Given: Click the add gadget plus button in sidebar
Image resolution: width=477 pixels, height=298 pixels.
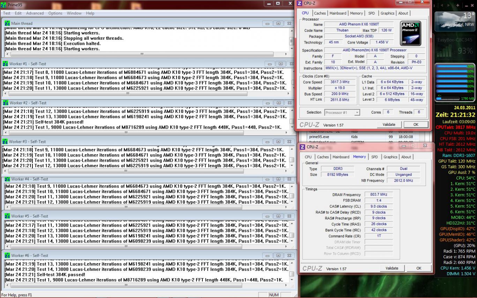Looking at the screenshot, I should pos(457,6).
